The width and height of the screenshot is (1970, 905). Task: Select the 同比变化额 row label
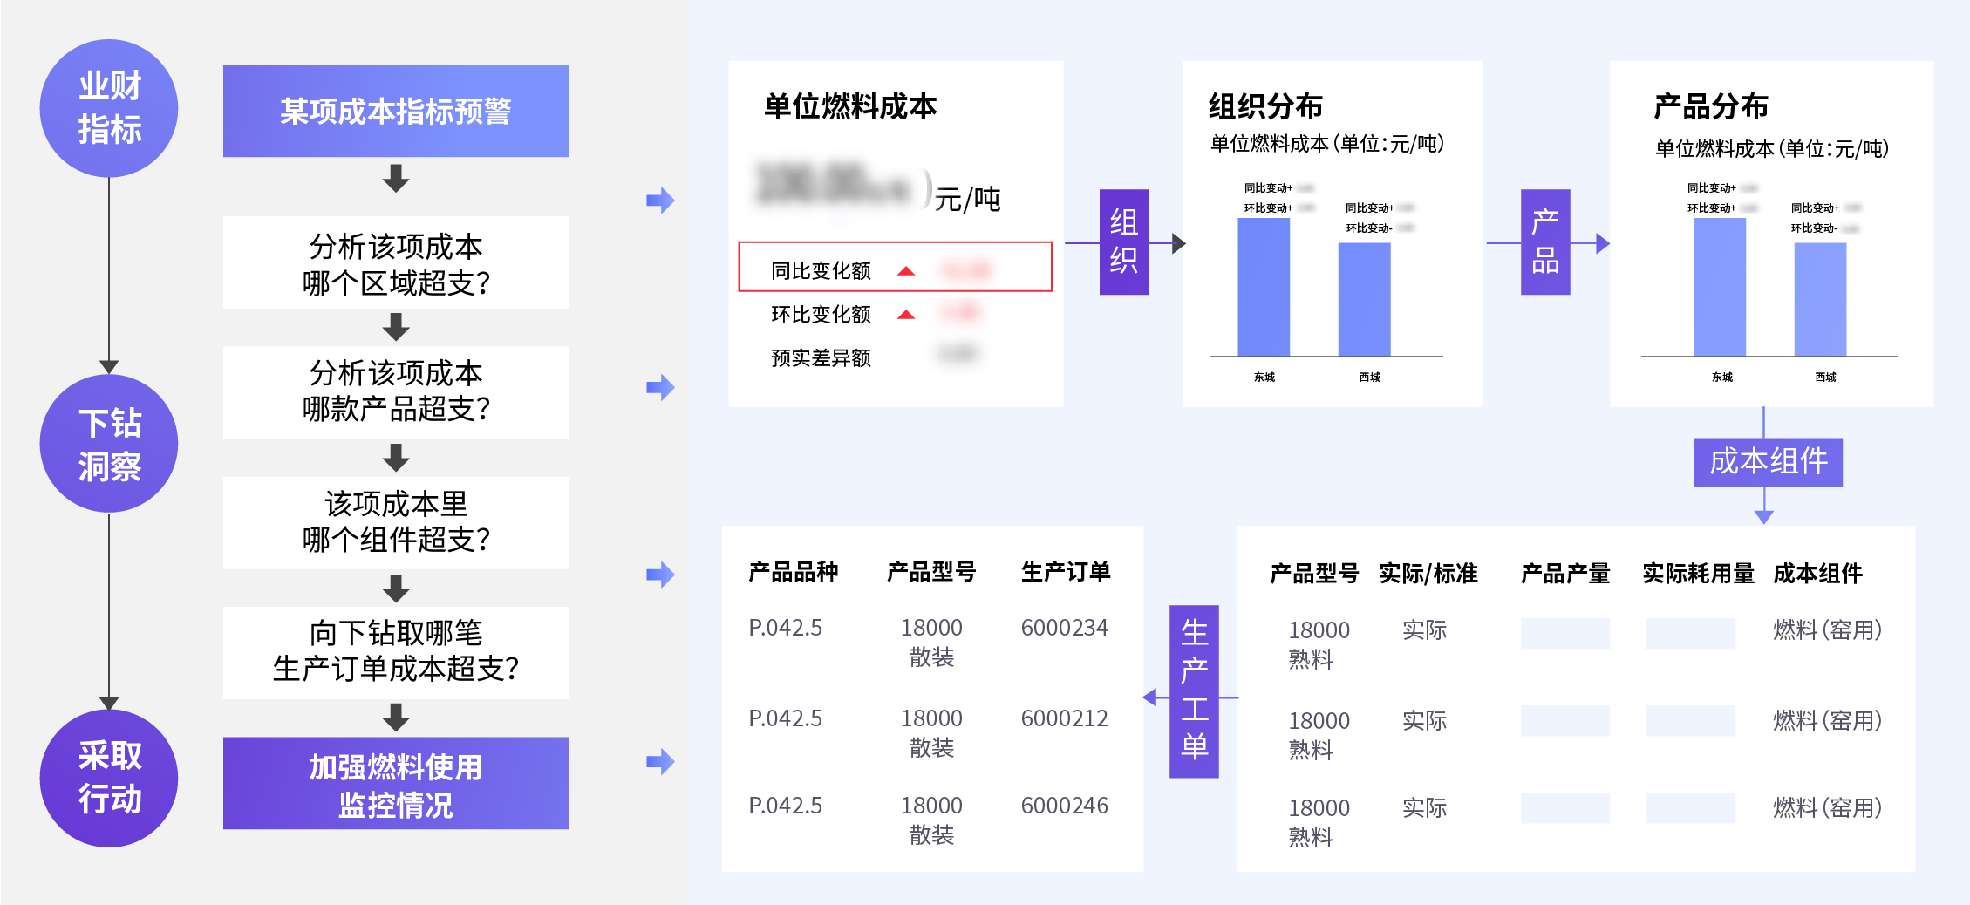(x=821, y=271)
